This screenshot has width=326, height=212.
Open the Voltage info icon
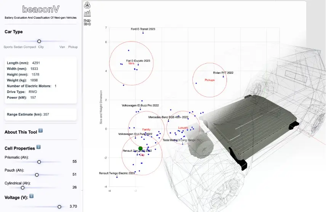tap(31, 196)
